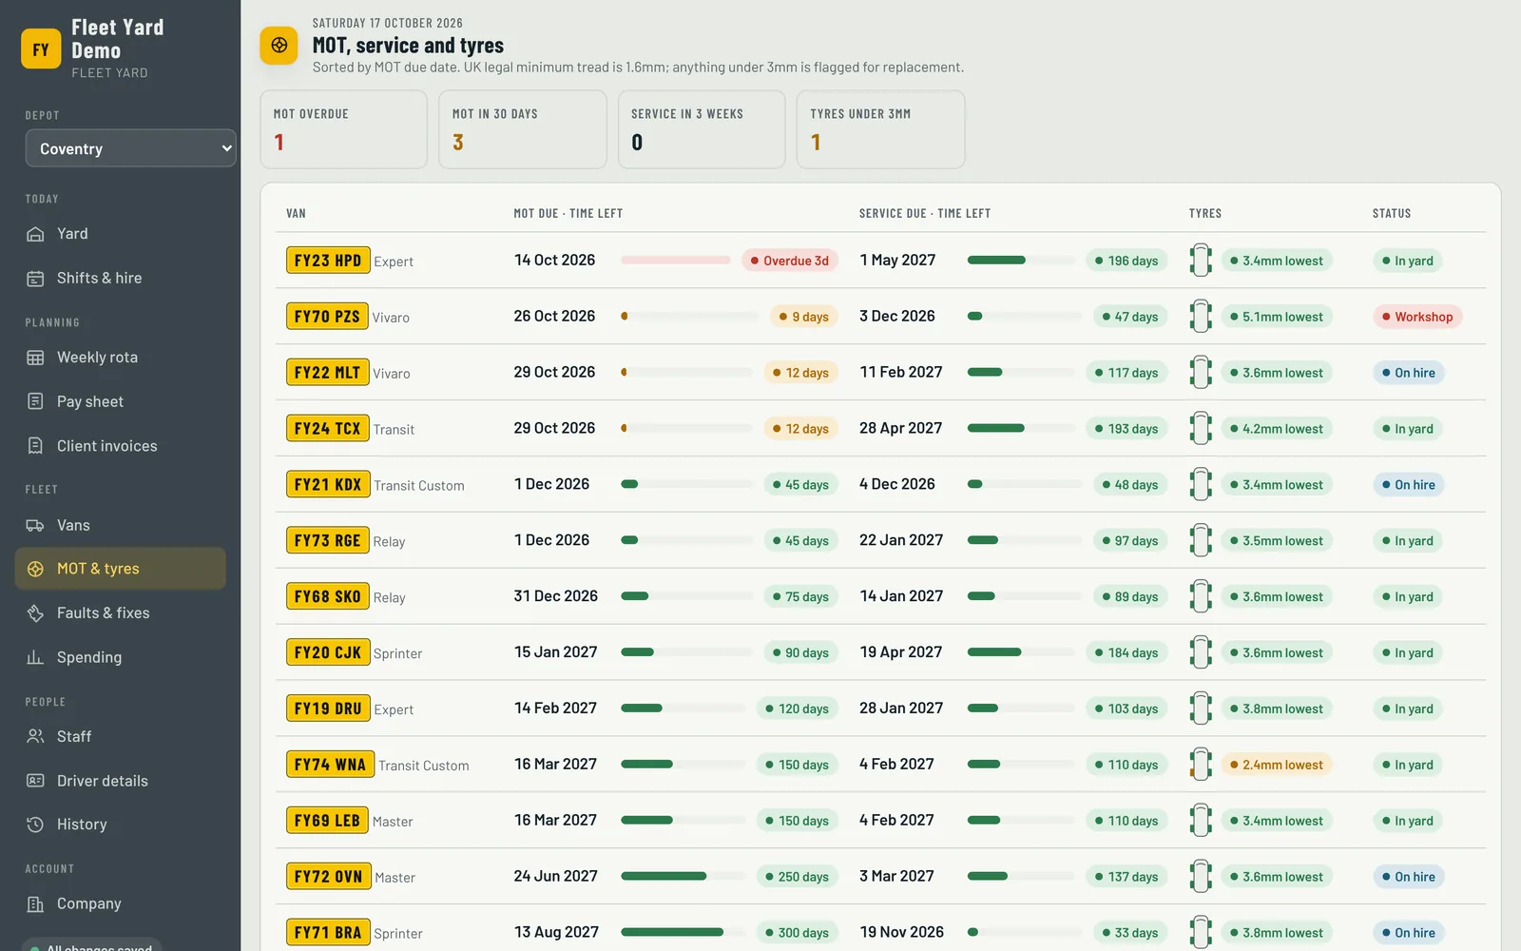The image size is (1521, 951).
Task: Click the MOT DUE · TIME LEFT column header
Action: pyautogui.click(x=568, y=214)
